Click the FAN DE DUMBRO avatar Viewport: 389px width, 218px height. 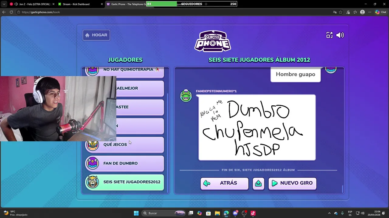93,163
